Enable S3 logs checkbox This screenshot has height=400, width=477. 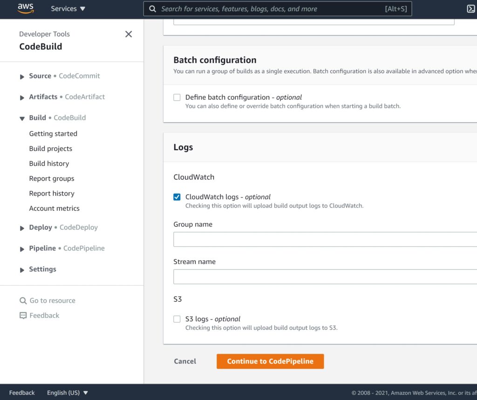[177, 319]
